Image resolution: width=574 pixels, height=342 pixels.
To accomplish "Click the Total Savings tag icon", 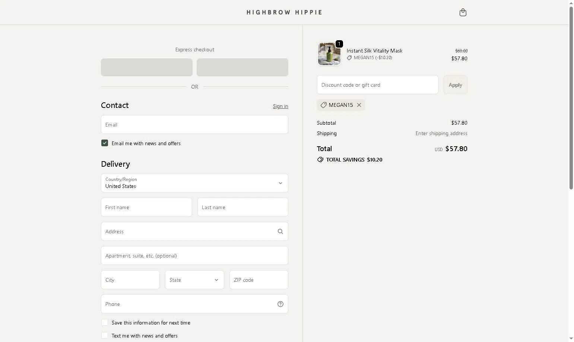I will click(x=320, y=160).
